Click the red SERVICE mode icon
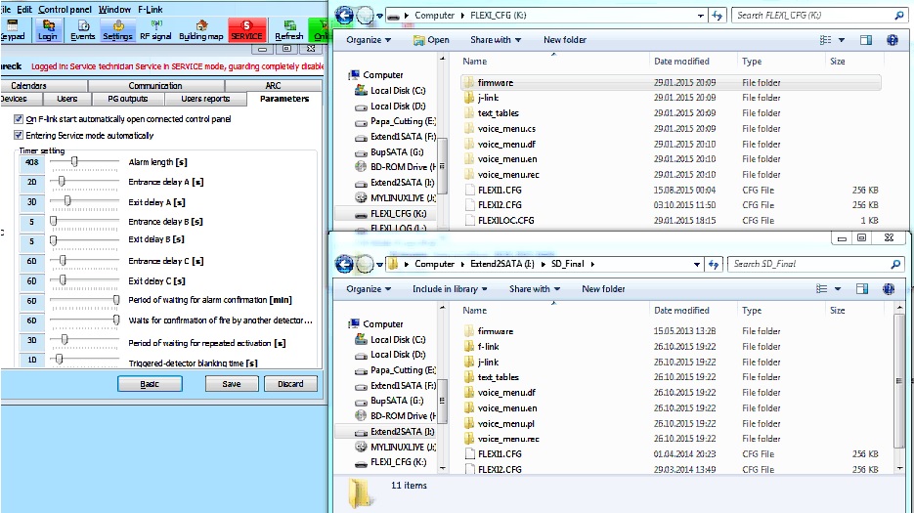 [x=246, y=29]
